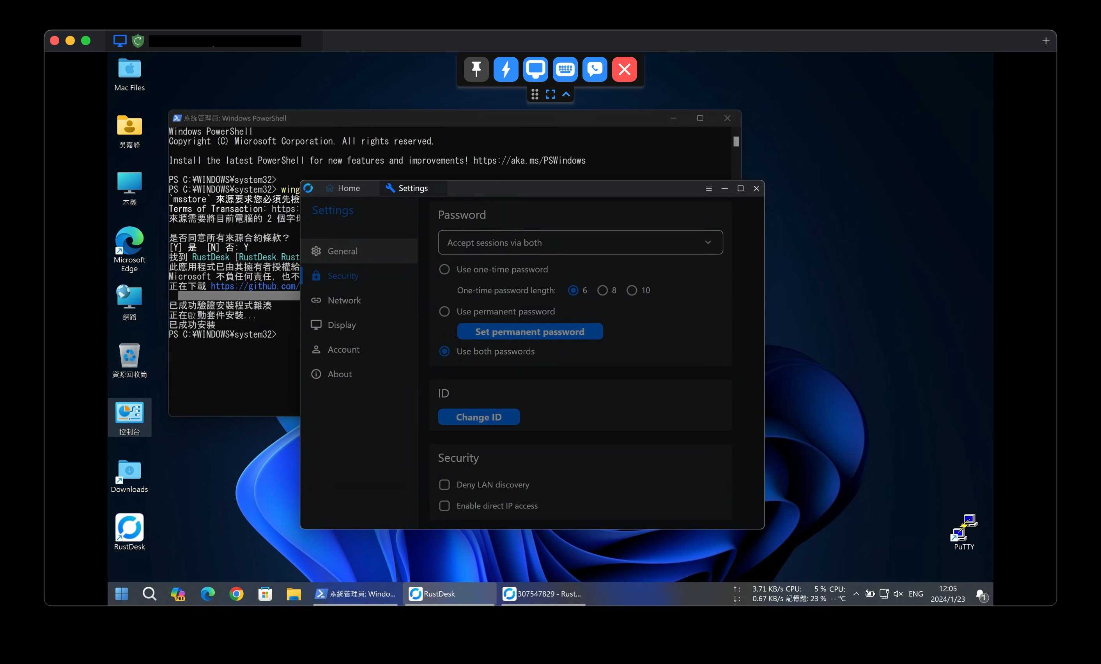Double-check RustDesk desktop shortcut icon

(x=129, y=527)
